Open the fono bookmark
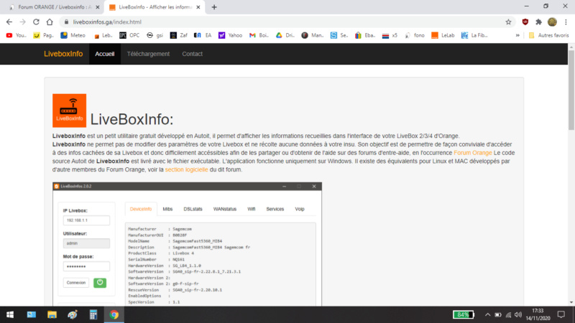This screenshot has width=575, height=323. 415,35
